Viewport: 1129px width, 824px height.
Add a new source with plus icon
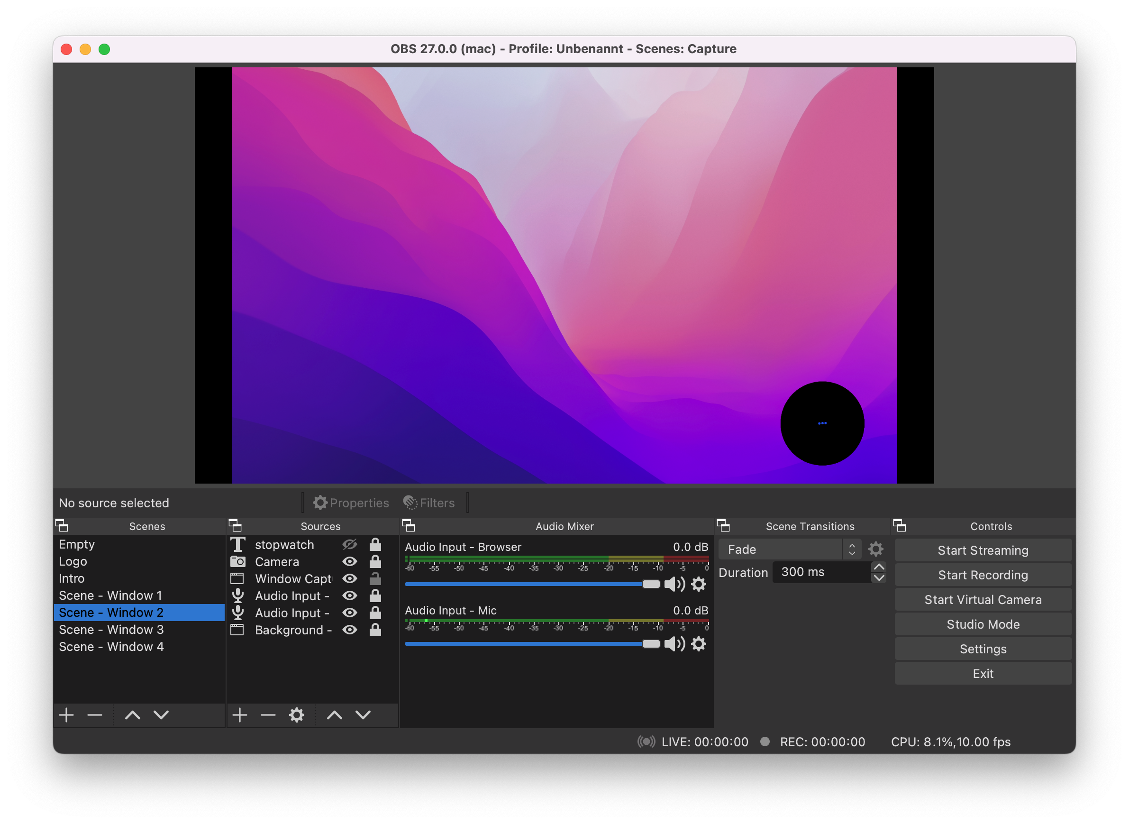[240, 715]
